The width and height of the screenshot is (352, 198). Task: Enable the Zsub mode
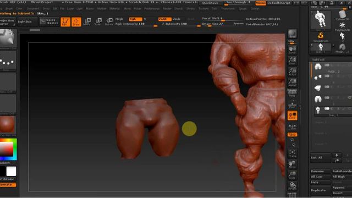(177, 19)
